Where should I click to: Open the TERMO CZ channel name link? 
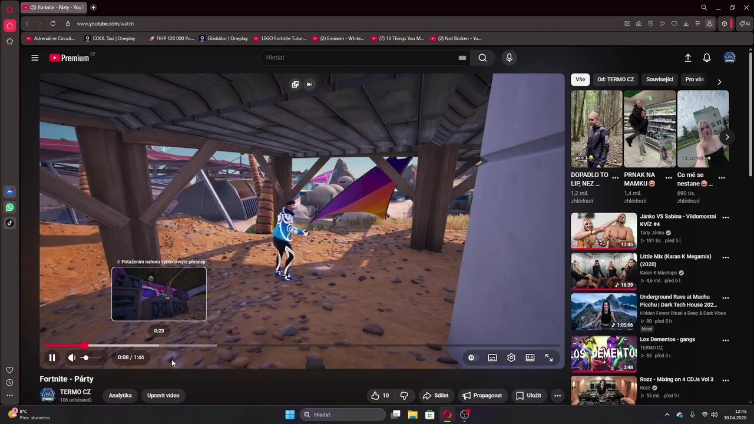tap(75, 392)
